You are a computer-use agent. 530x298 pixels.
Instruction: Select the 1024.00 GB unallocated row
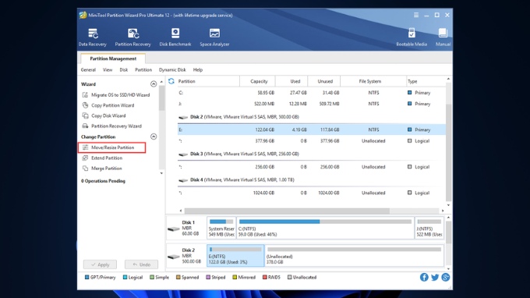click(x=311, y=193)
